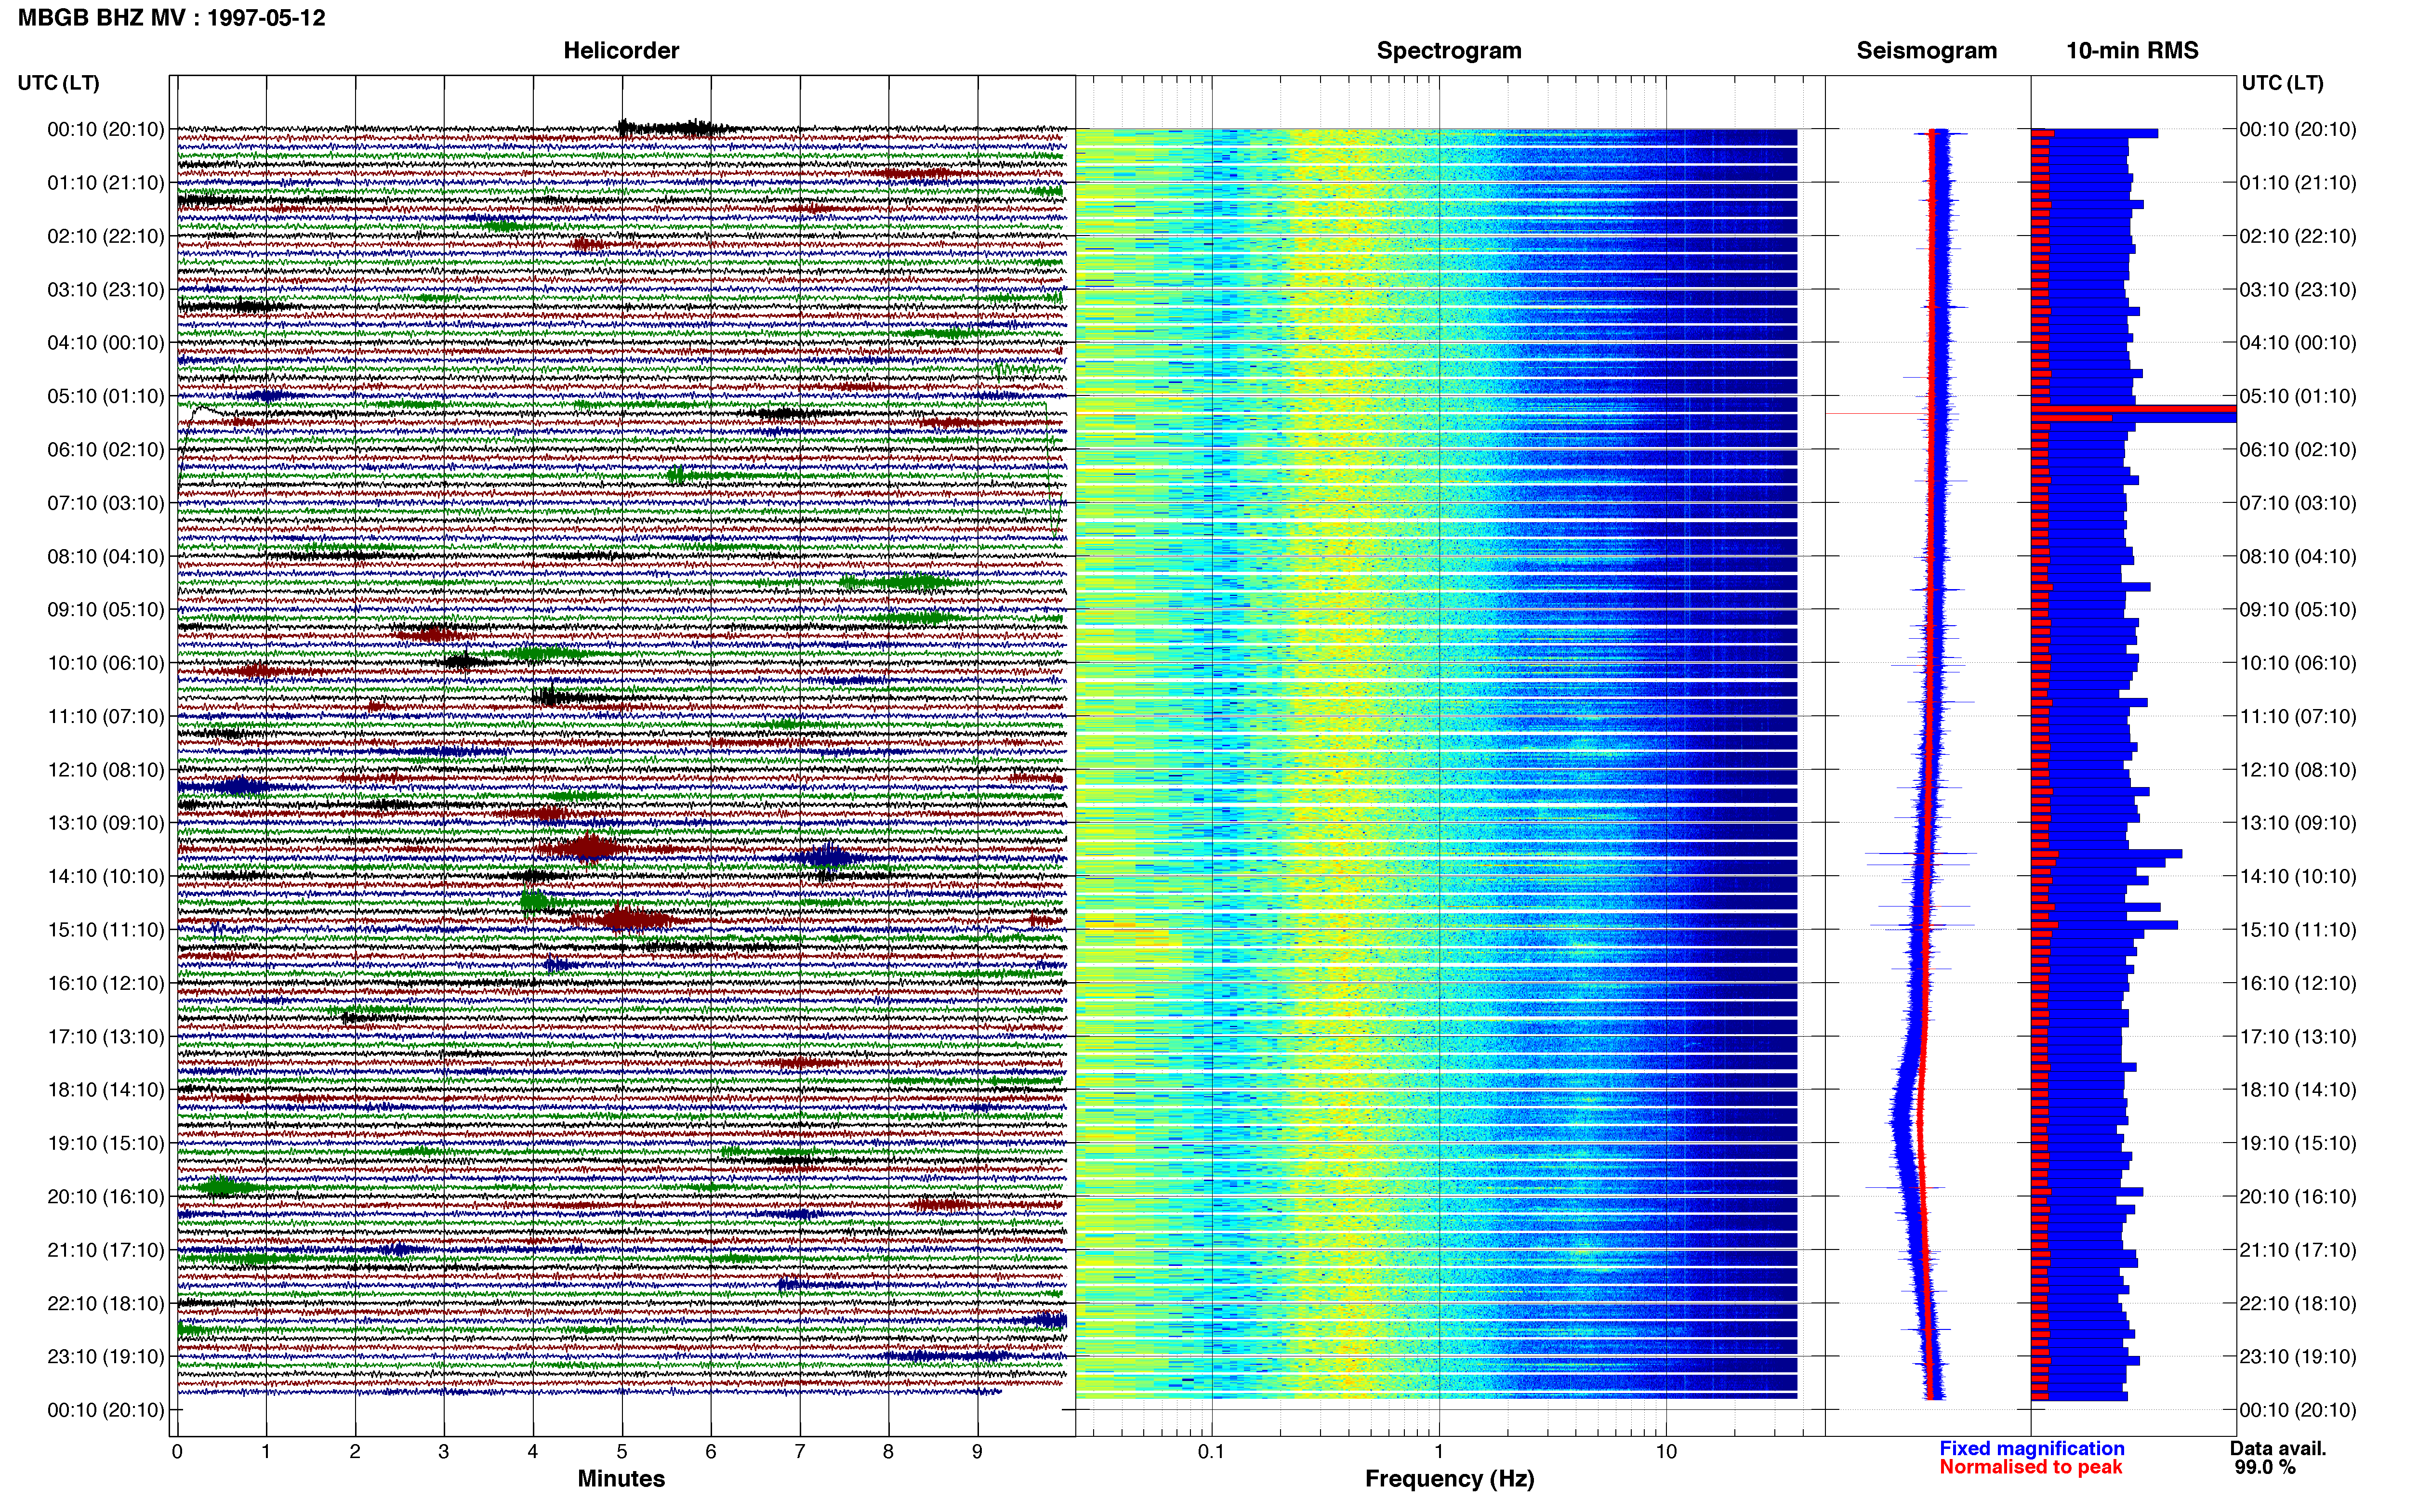The height and width of the screenshot is (1512, 2418).
Task: Click left time label 05:10 (01:10)
Action: click(106, 396)
